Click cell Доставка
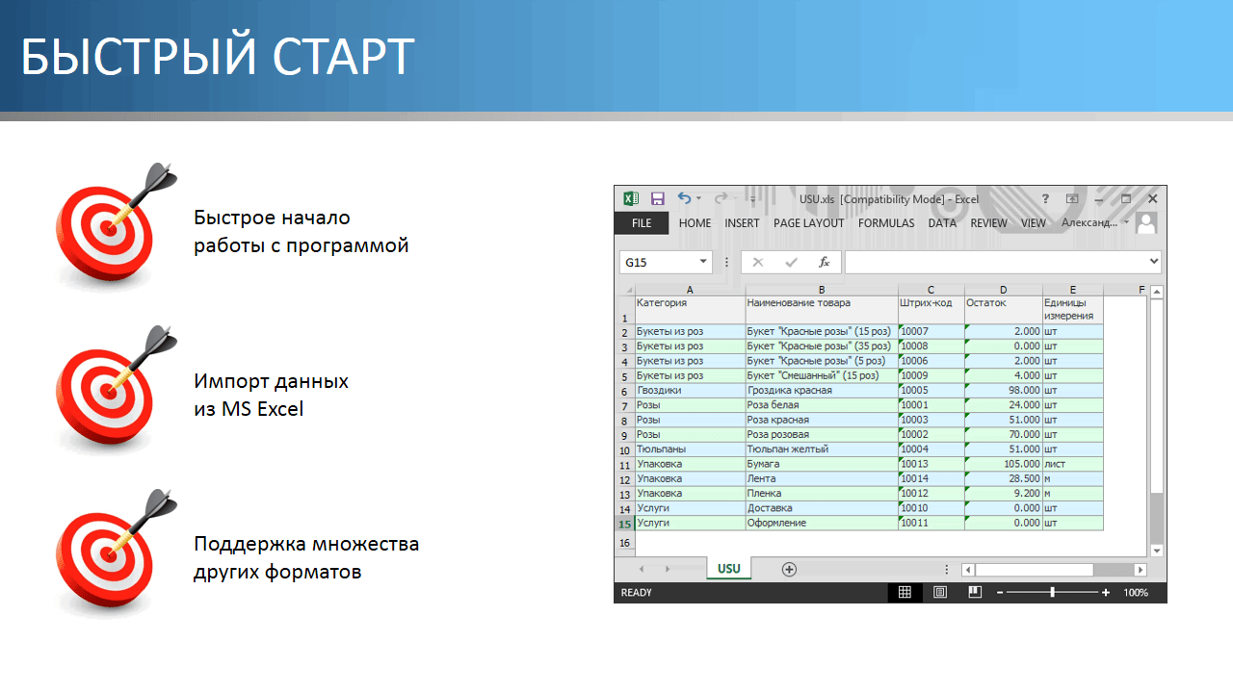The height and width of the screenshot is (693, 1233). (x=822, y=508)
